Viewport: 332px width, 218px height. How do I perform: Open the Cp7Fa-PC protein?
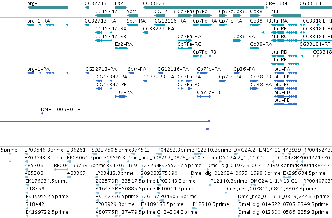coord(185,89)
